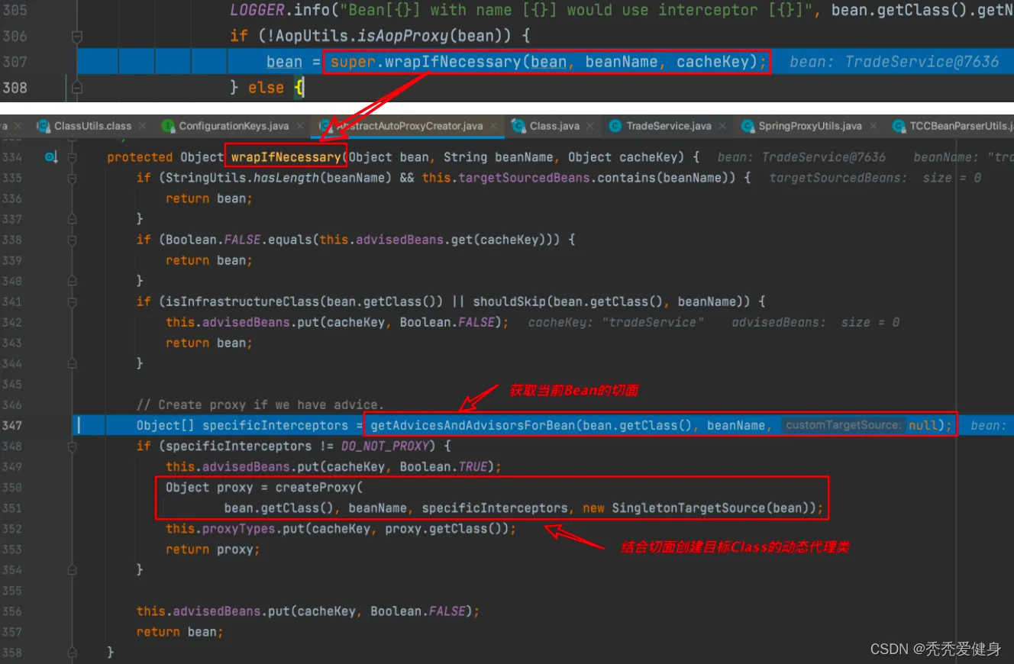This screenshot has height=664, width=1014.
Task: Close the SpringProxyUtils.java tab
Action: click(875, 126)
